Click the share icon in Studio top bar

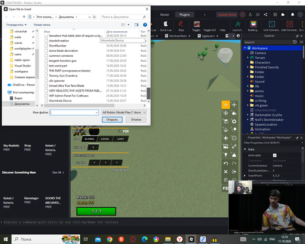pos(265,15)
